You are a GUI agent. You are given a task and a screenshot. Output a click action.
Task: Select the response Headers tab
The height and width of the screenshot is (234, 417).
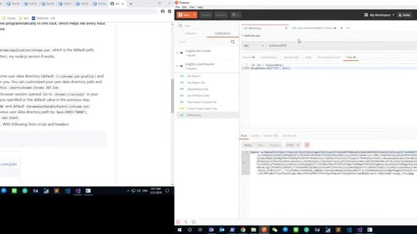(270, 136)
